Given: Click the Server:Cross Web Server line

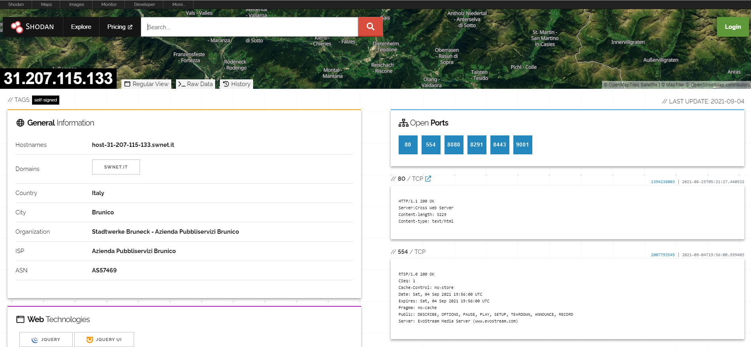Looking at the screenshot, I should (426, 208).
